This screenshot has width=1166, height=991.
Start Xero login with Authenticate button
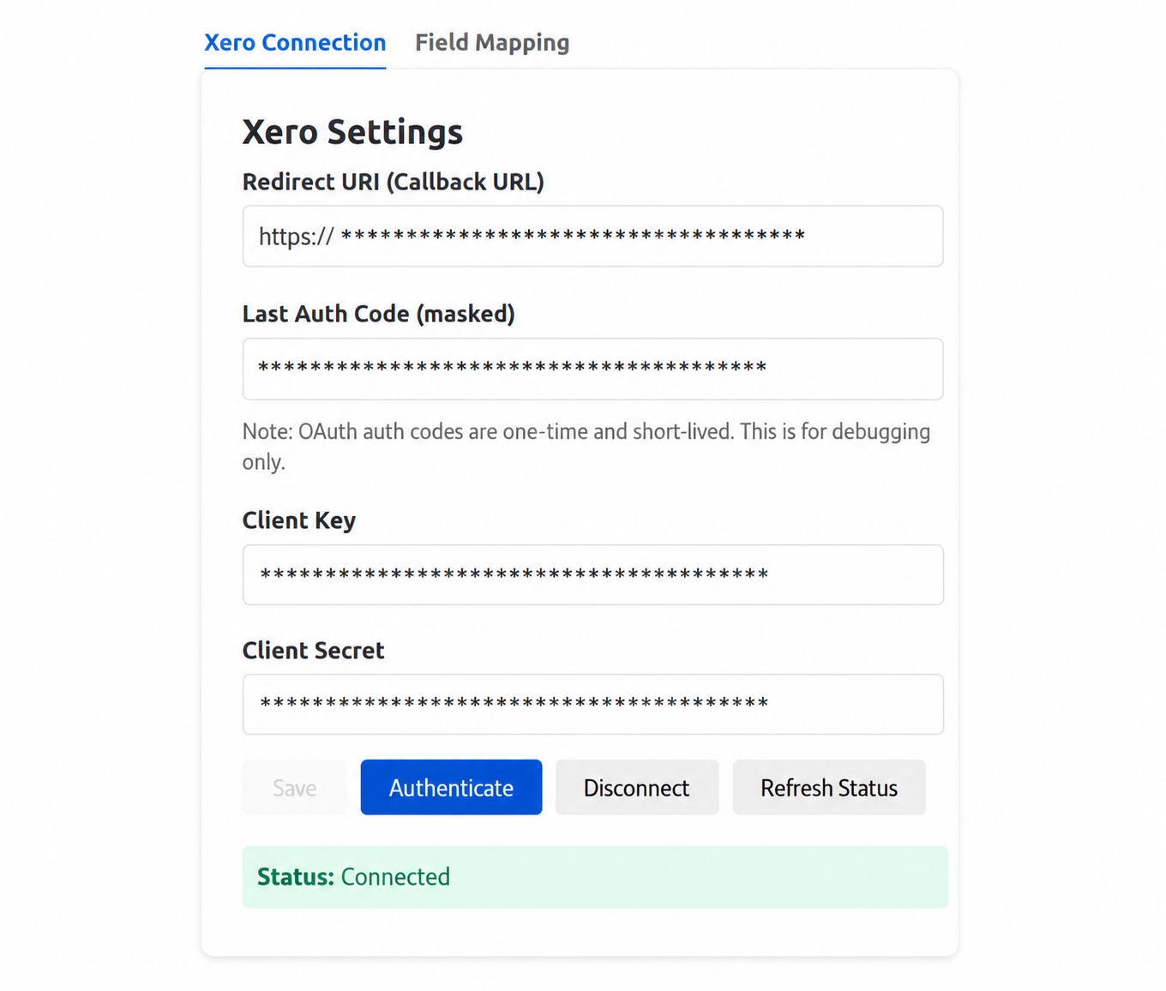click(x=451, y=787)
